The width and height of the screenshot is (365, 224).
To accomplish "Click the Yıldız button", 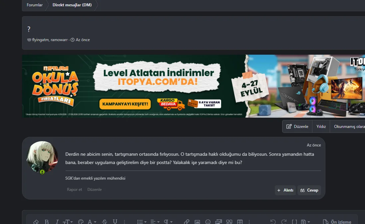I will (321, 126).
